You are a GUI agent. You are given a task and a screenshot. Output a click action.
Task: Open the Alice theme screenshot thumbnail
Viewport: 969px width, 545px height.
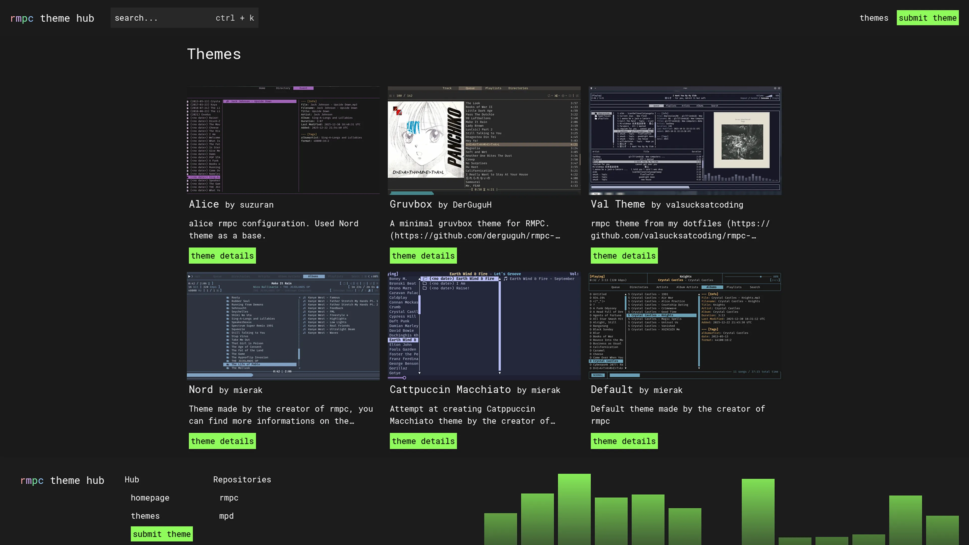click(283, 140)
